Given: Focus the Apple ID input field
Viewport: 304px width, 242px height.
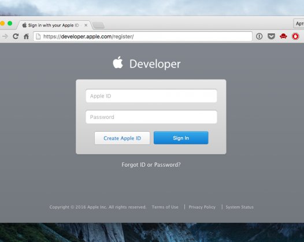Looking at the screenshot, I should 151,96.
